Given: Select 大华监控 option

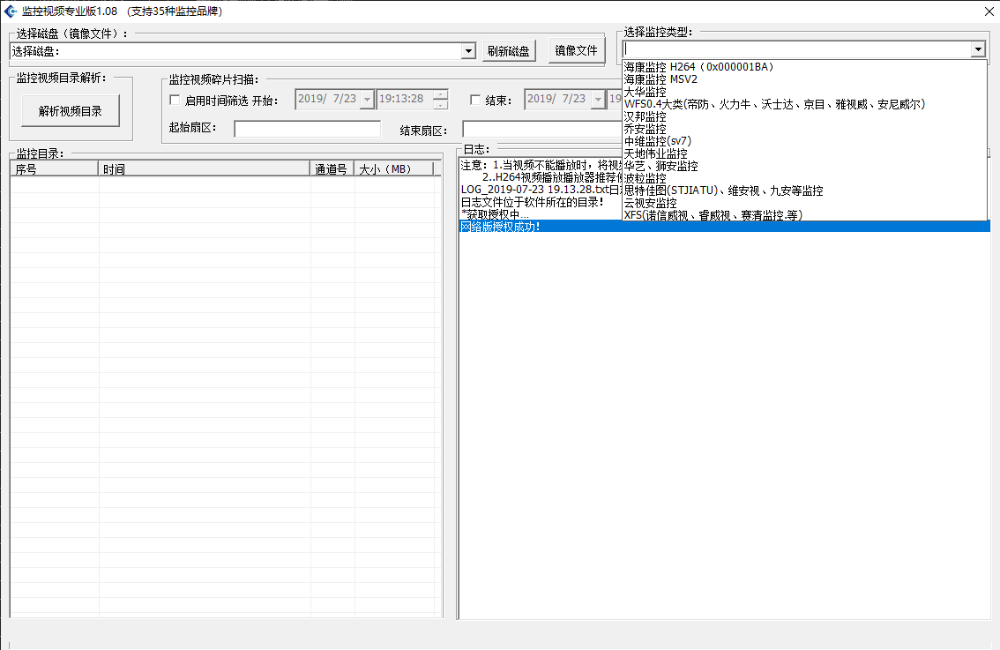Looking at the screenshot, I should point(805,92).
